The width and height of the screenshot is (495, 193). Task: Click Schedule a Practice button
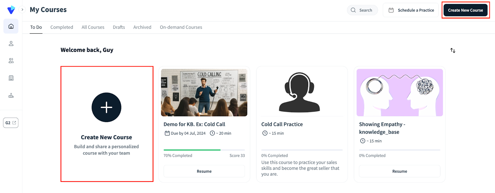[411, 10]
